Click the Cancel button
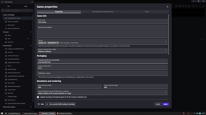 point(158,104)
